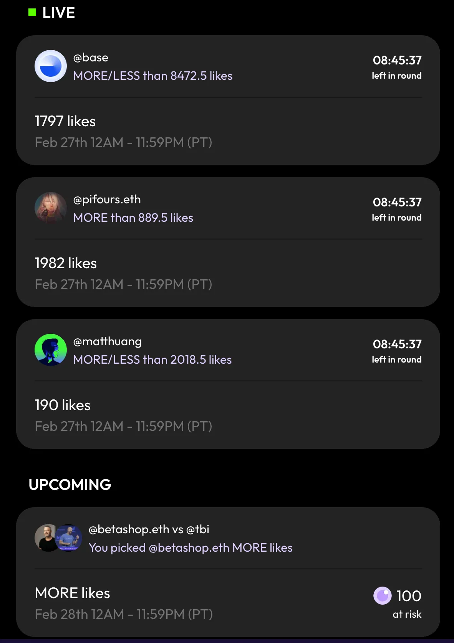Click the purple points coin icon

tap(382, 595)
